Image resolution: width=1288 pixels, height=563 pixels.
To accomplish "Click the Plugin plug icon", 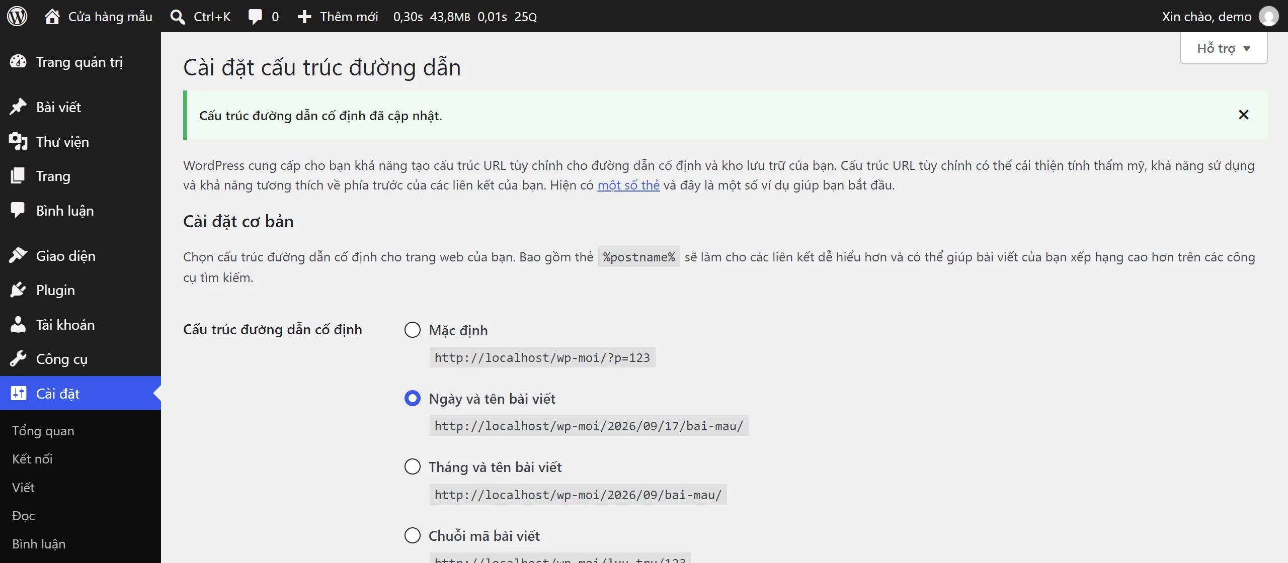I will pyautogui.click(x=18, y=290).
